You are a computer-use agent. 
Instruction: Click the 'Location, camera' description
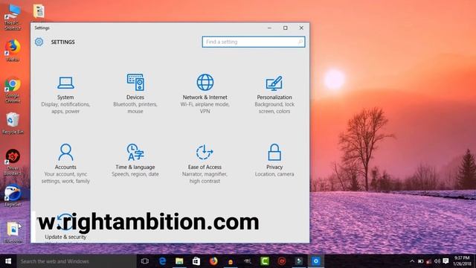[274, 174]
